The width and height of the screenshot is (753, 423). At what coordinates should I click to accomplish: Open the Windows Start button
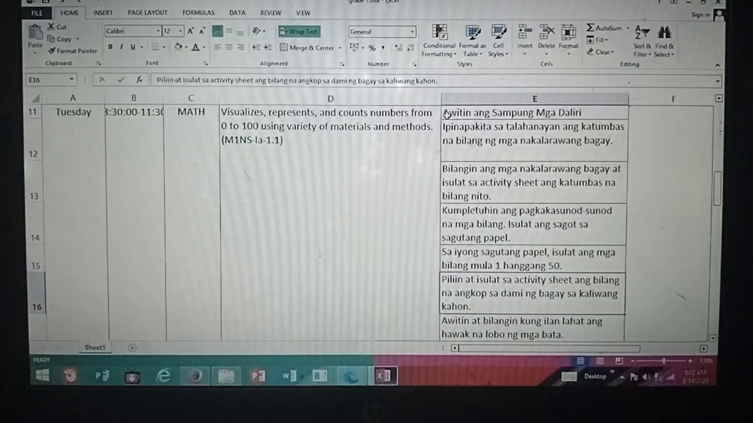(x=42, y=375)
